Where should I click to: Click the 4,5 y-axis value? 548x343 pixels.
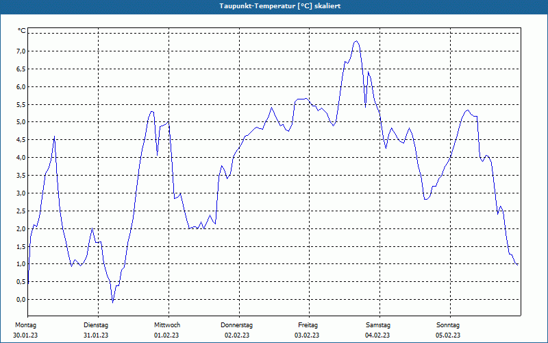point(21,140)
